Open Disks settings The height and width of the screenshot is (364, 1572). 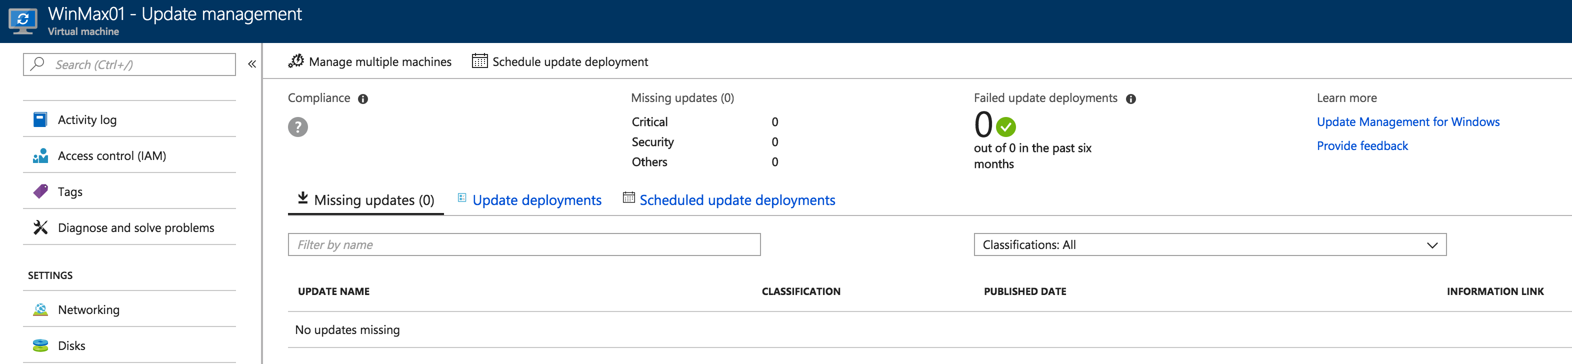pos(129,345)
